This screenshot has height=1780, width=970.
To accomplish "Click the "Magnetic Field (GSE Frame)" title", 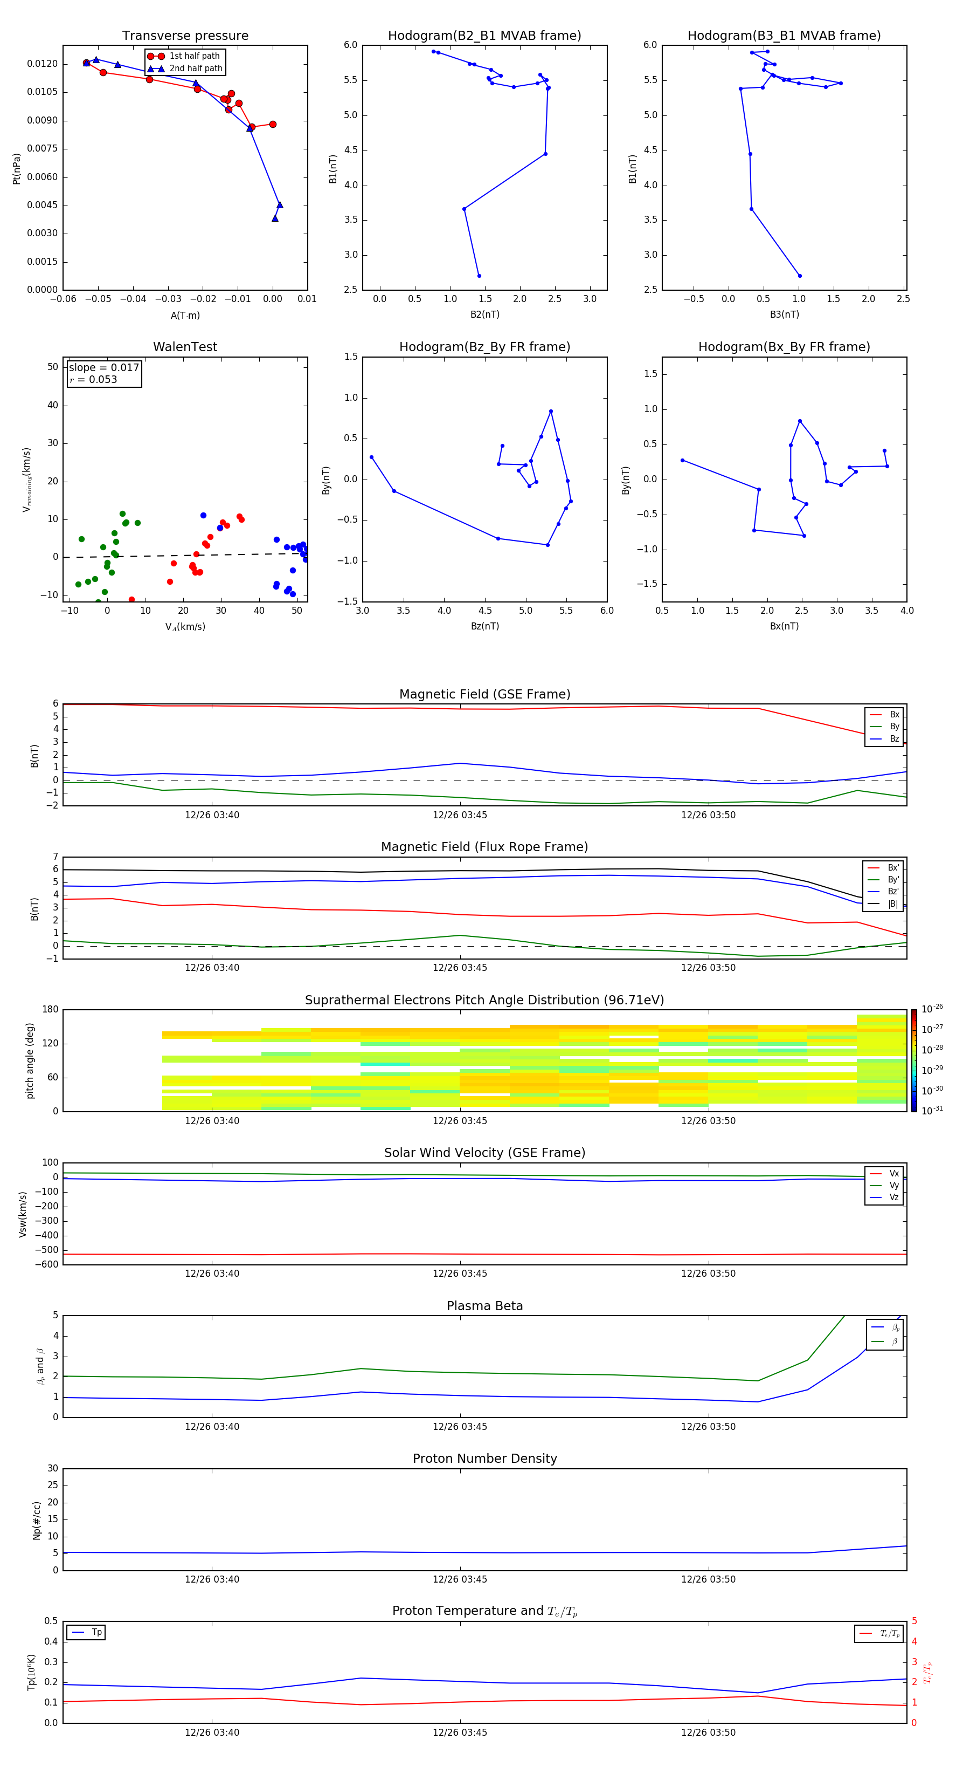I will click(484, 694).
